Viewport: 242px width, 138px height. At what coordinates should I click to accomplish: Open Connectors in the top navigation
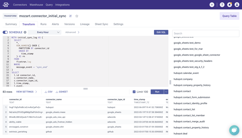pos(20,5)
